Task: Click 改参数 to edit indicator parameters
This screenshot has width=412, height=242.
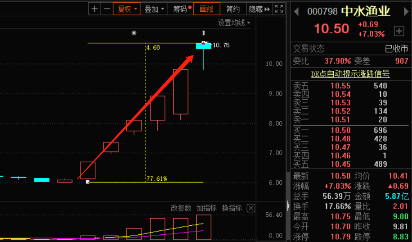Action: coord(181,208)
